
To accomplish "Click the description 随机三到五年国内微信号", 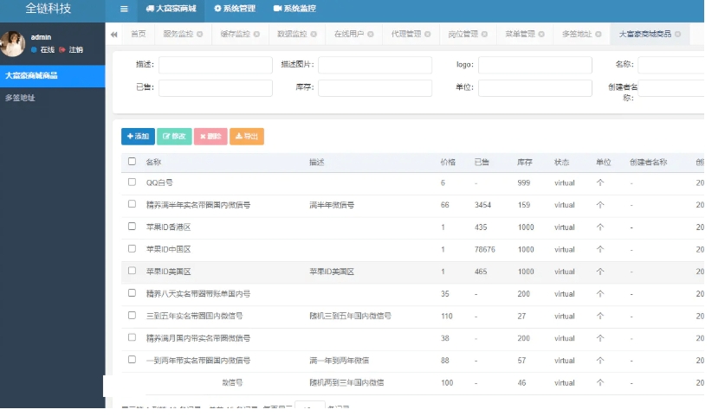I will 350,317.
